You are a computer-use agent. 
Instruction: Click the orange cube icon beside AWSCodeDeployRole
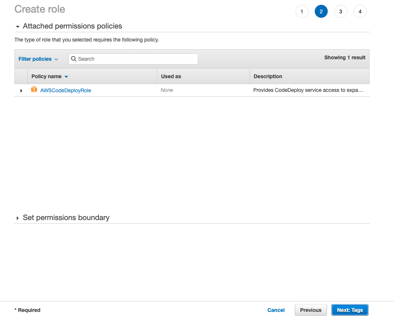pos(34,90)
